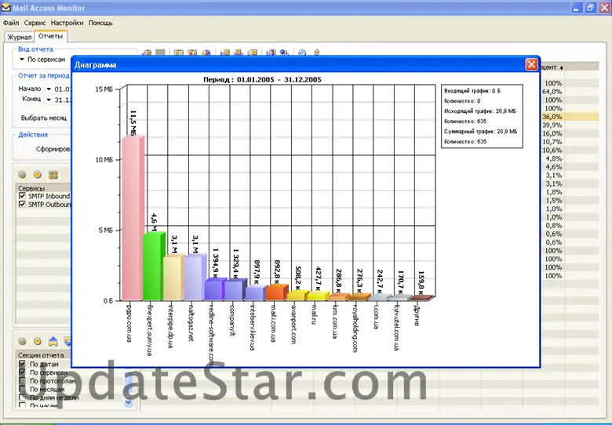Enable the По месяцам section
Viewport: 612px width, 425px height.
click(22, 389)
